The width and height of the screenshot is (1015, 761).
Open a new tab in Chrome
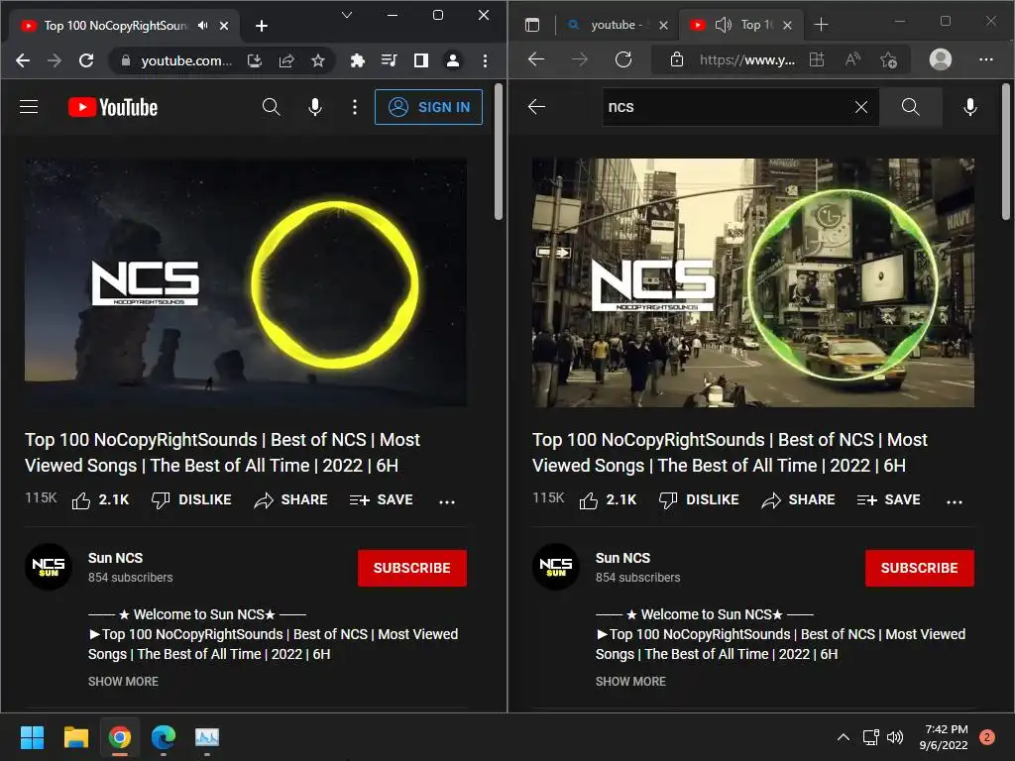262,25
